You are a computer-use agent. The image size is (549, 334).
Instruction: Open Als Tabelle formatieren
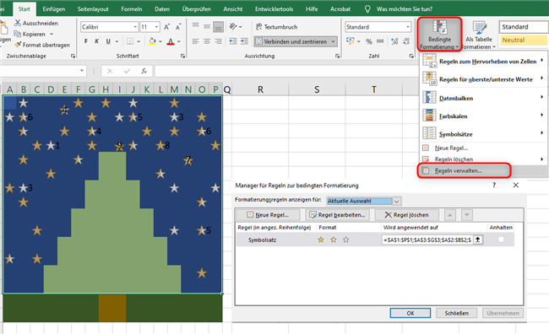479,35
